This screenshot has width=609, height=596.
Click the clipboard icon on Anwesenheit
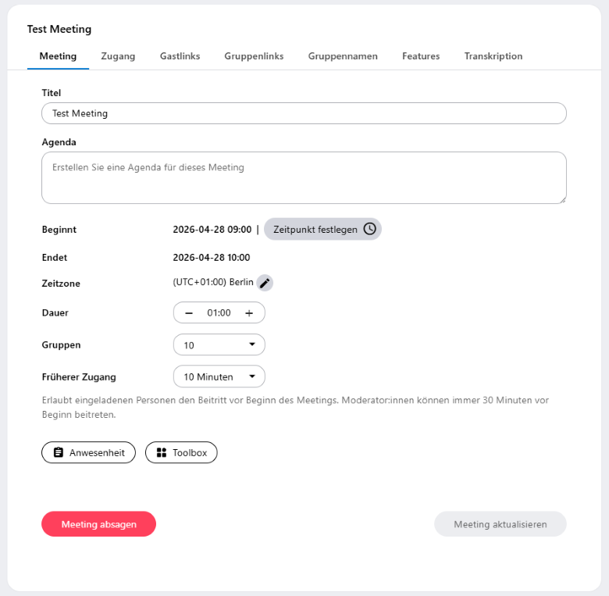(x=59, y=452)
